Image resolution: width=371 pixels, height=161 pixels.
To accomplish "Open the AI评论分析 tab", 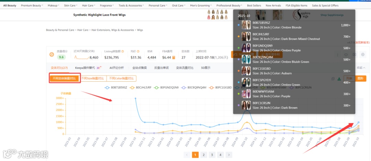I will (x=116, y=68).
